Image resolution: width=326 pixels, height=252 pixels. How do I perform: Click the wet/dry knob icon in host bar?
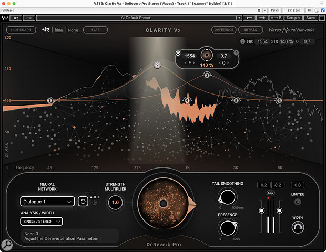click(x=317, y=10)
